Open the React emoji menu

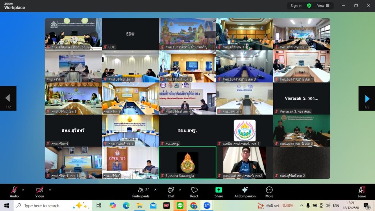[x=194, y=192]
